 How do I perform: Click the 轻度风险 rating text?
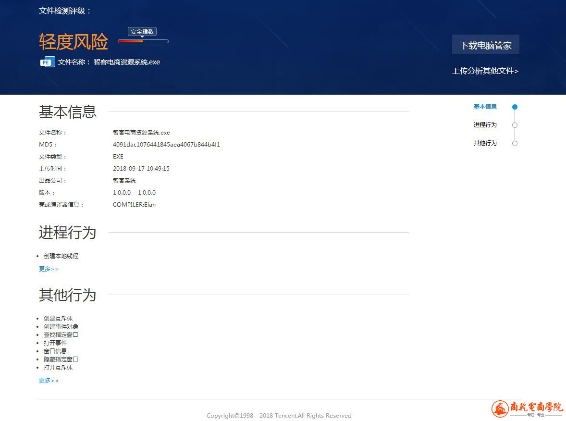[x=73, y=42]
